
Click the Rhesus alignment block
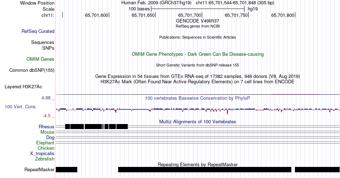coord(97,127)
